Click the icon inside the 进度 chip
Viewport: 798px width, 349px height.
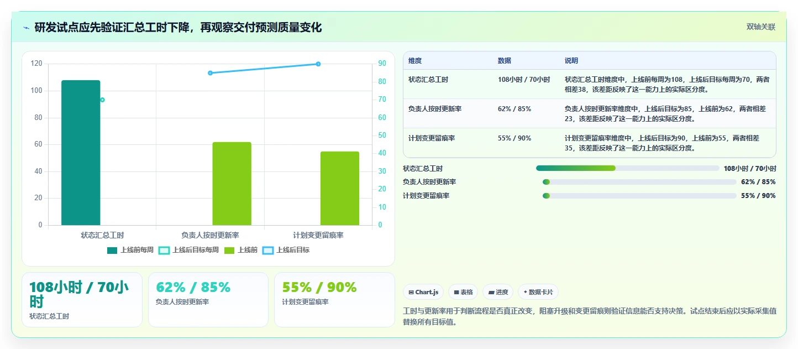coord(491,292)
